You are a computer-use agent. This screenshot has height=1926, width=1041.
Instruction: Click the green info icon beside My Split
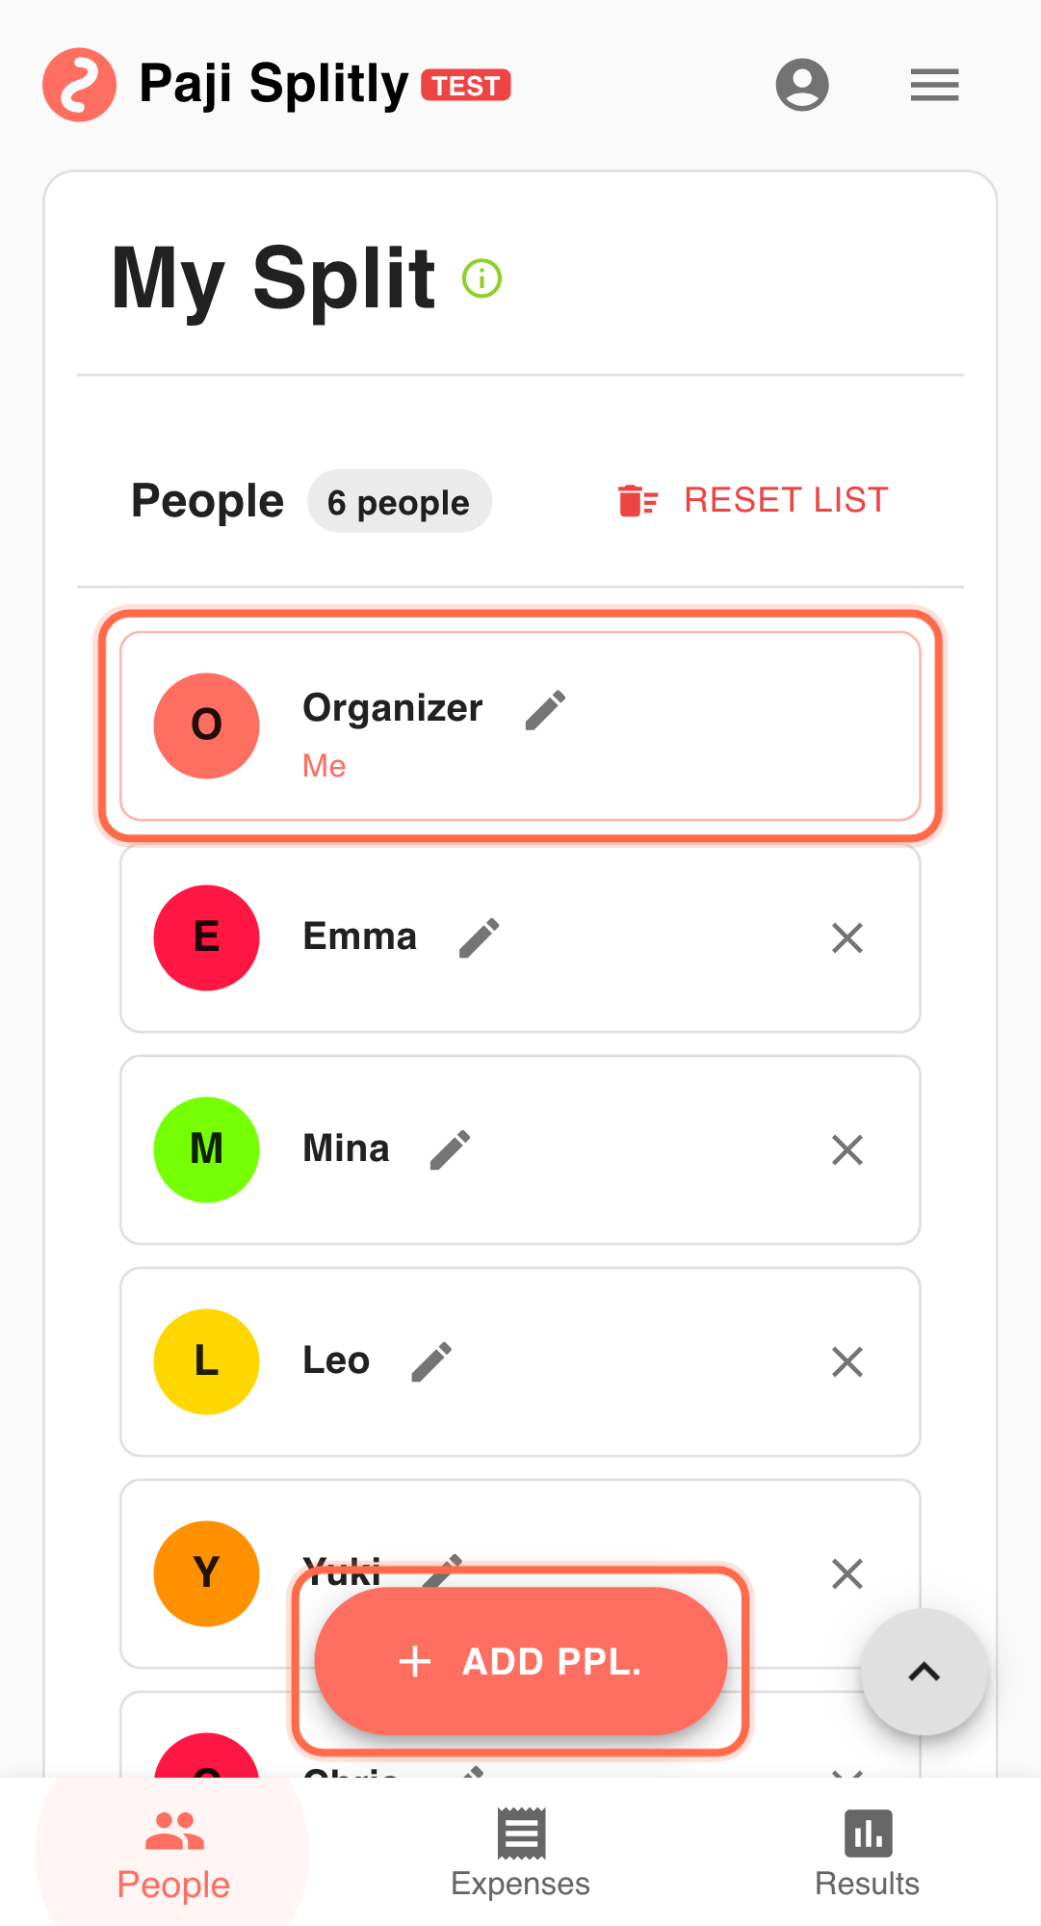481,278
